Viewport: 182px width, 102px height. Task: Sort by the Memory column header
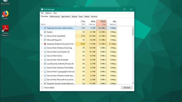pyautogui.click(x=91, y=23)
